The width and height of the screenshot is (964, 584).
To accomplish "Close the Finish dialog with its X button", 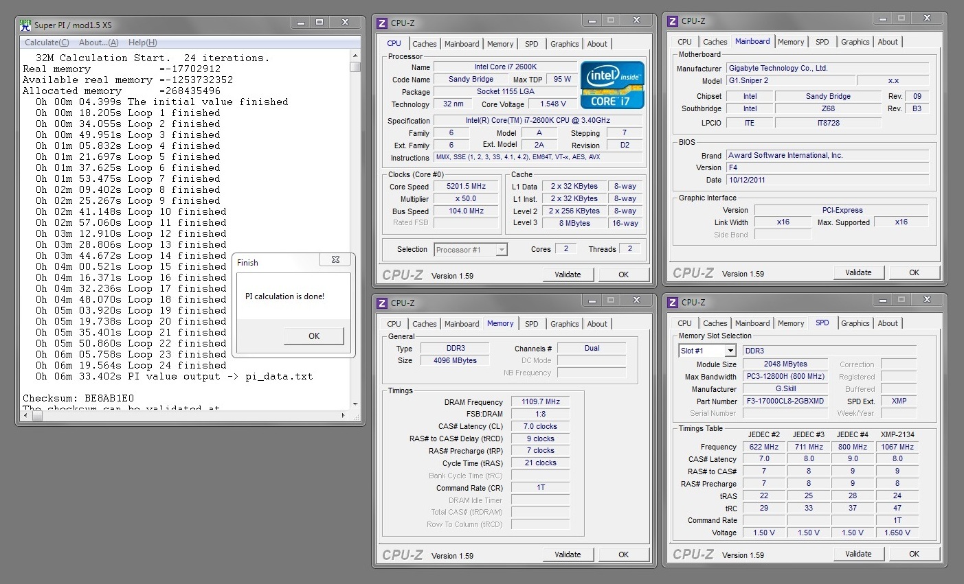I will [335, 260].
